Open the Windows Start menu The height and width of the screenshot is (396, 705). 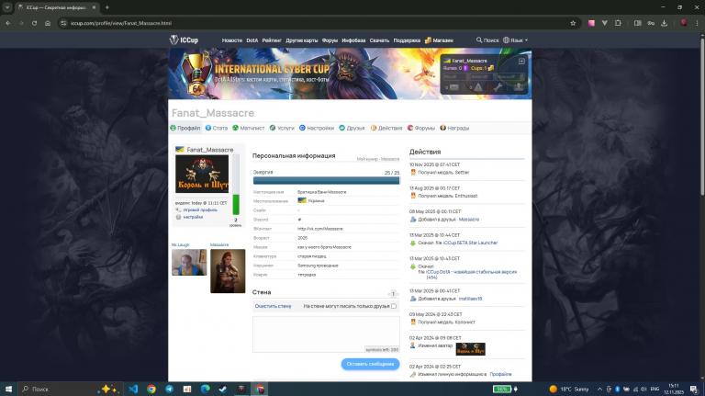point(8,389)
